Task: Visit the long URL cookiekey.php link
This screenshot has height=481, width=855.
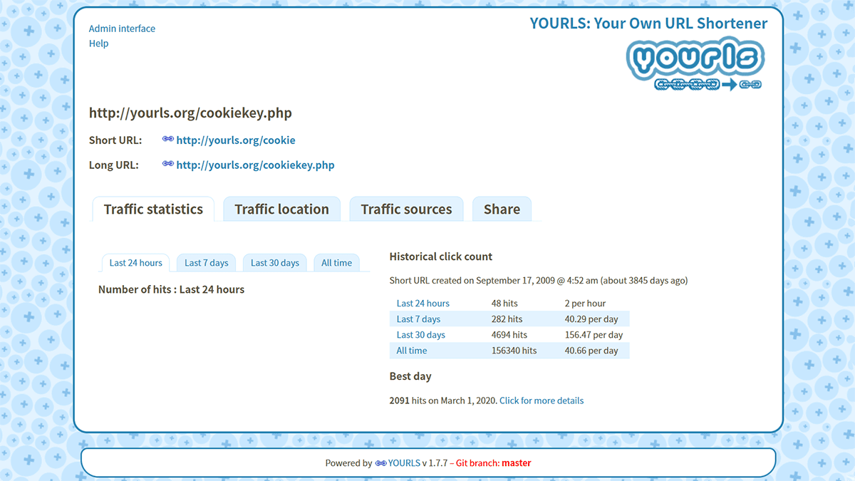Action: tap(255, 165)
